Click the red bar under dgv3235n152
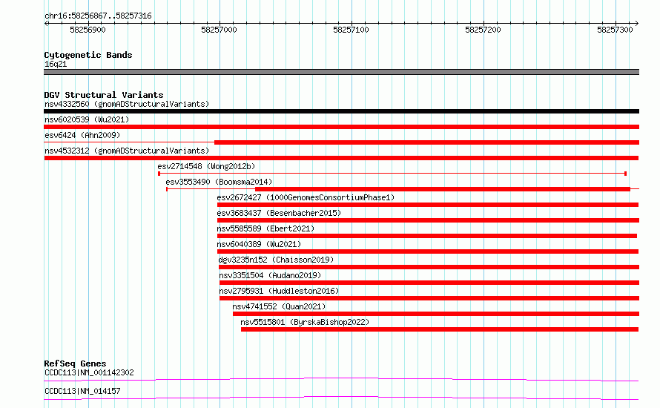The image size is (660, 408). [429, 267]
